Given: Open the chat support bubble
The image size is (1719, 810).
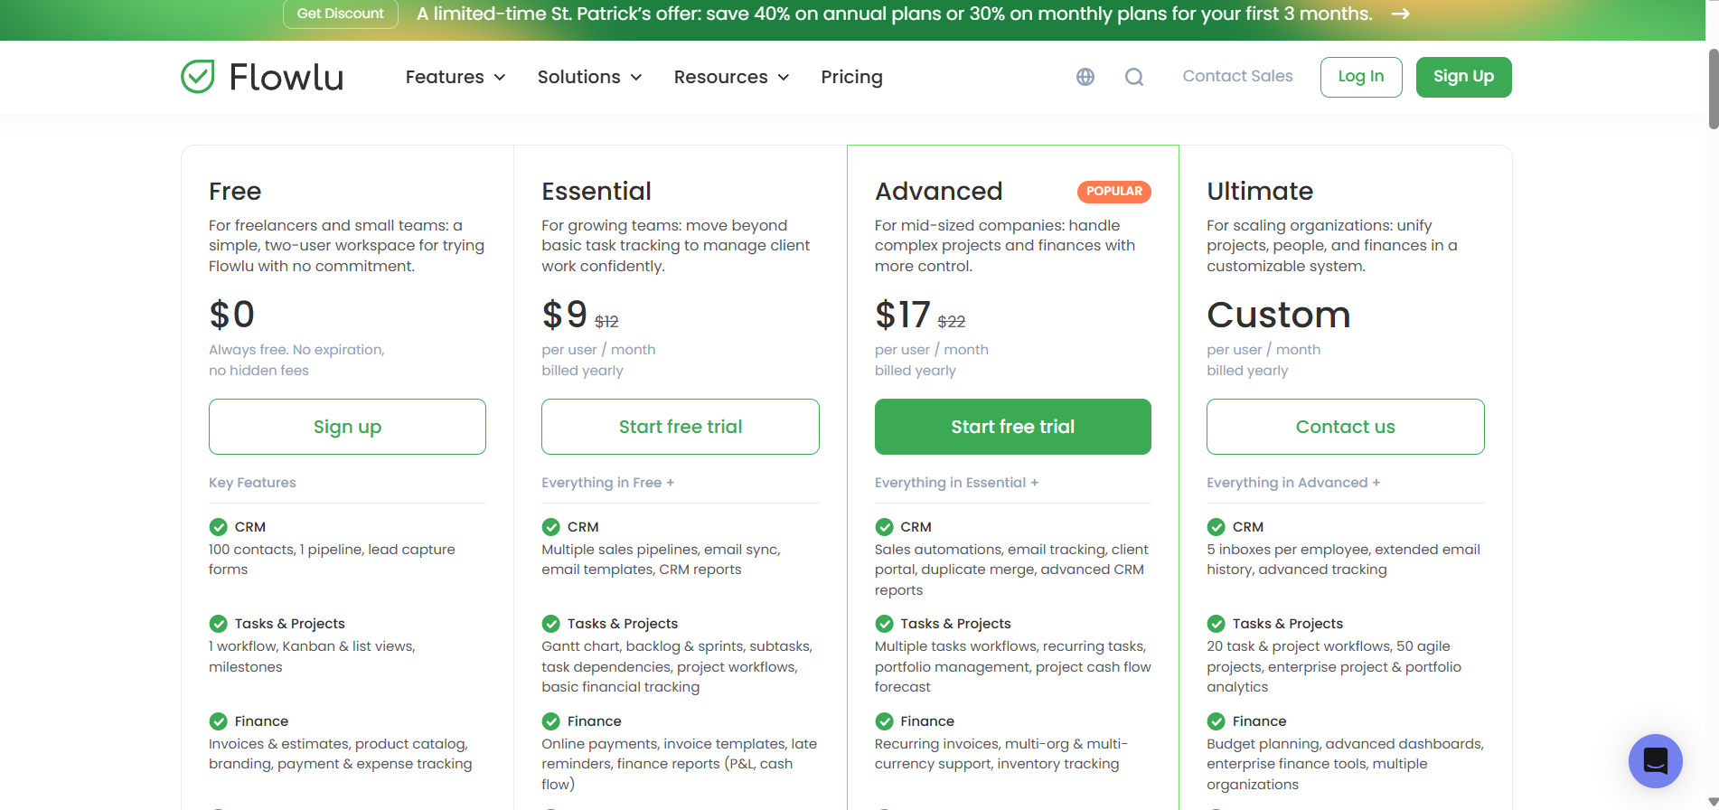Looking at the screenshot, I should 1655,761.
